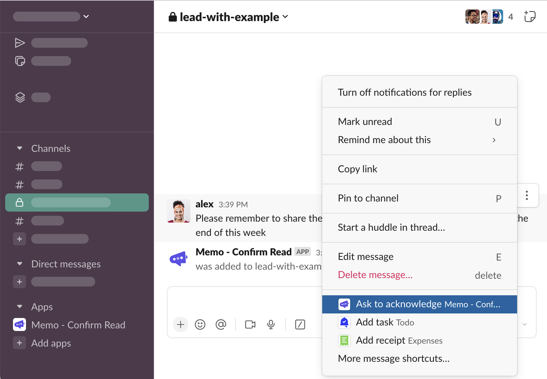Click the slash shortcuts icon in composer
547x379 pixels.
click(300, 324)
